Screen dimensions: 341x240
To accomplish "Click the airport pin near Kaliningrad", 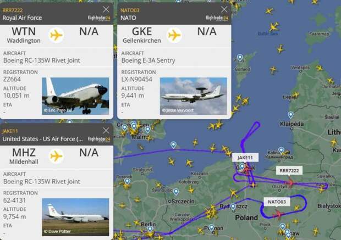I will (281, 150).
